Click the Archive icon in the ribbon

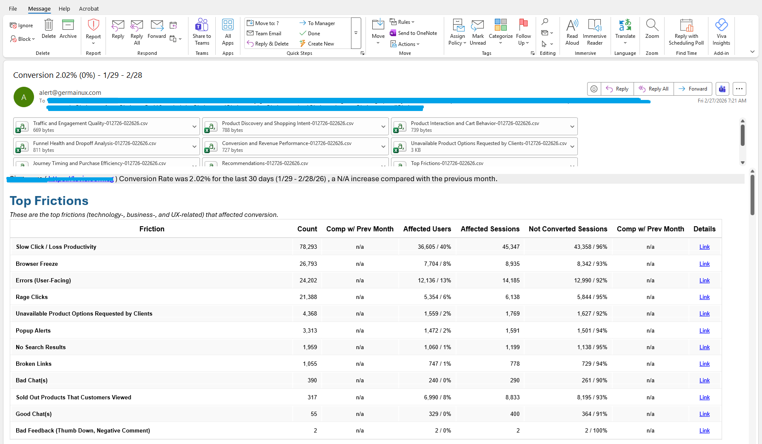tap(68, 26)
